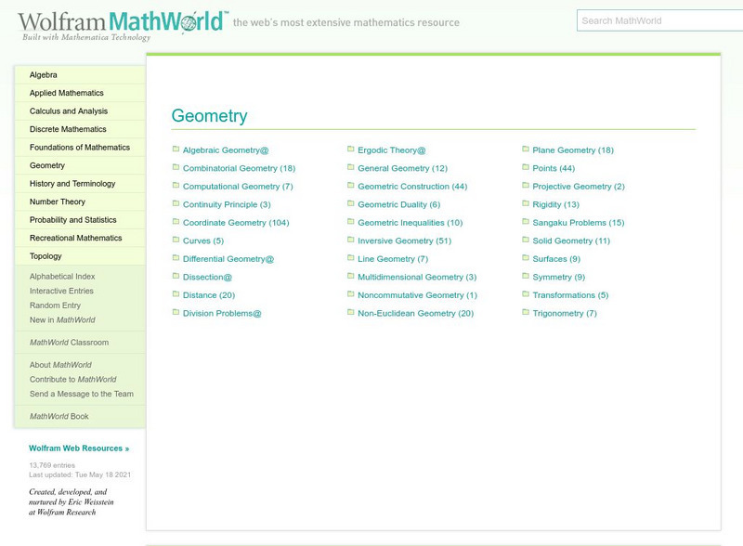Viewport: 743px width, 546px height.
Task: Click folder icon beside Geometric Duality
Action: 351,203
